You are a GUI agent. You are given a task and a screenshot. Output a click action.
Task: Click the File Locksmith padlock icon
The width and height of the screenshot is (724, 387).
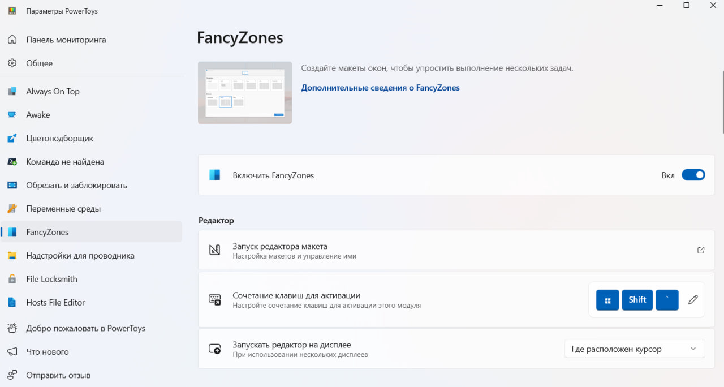[x=12, y=279]
